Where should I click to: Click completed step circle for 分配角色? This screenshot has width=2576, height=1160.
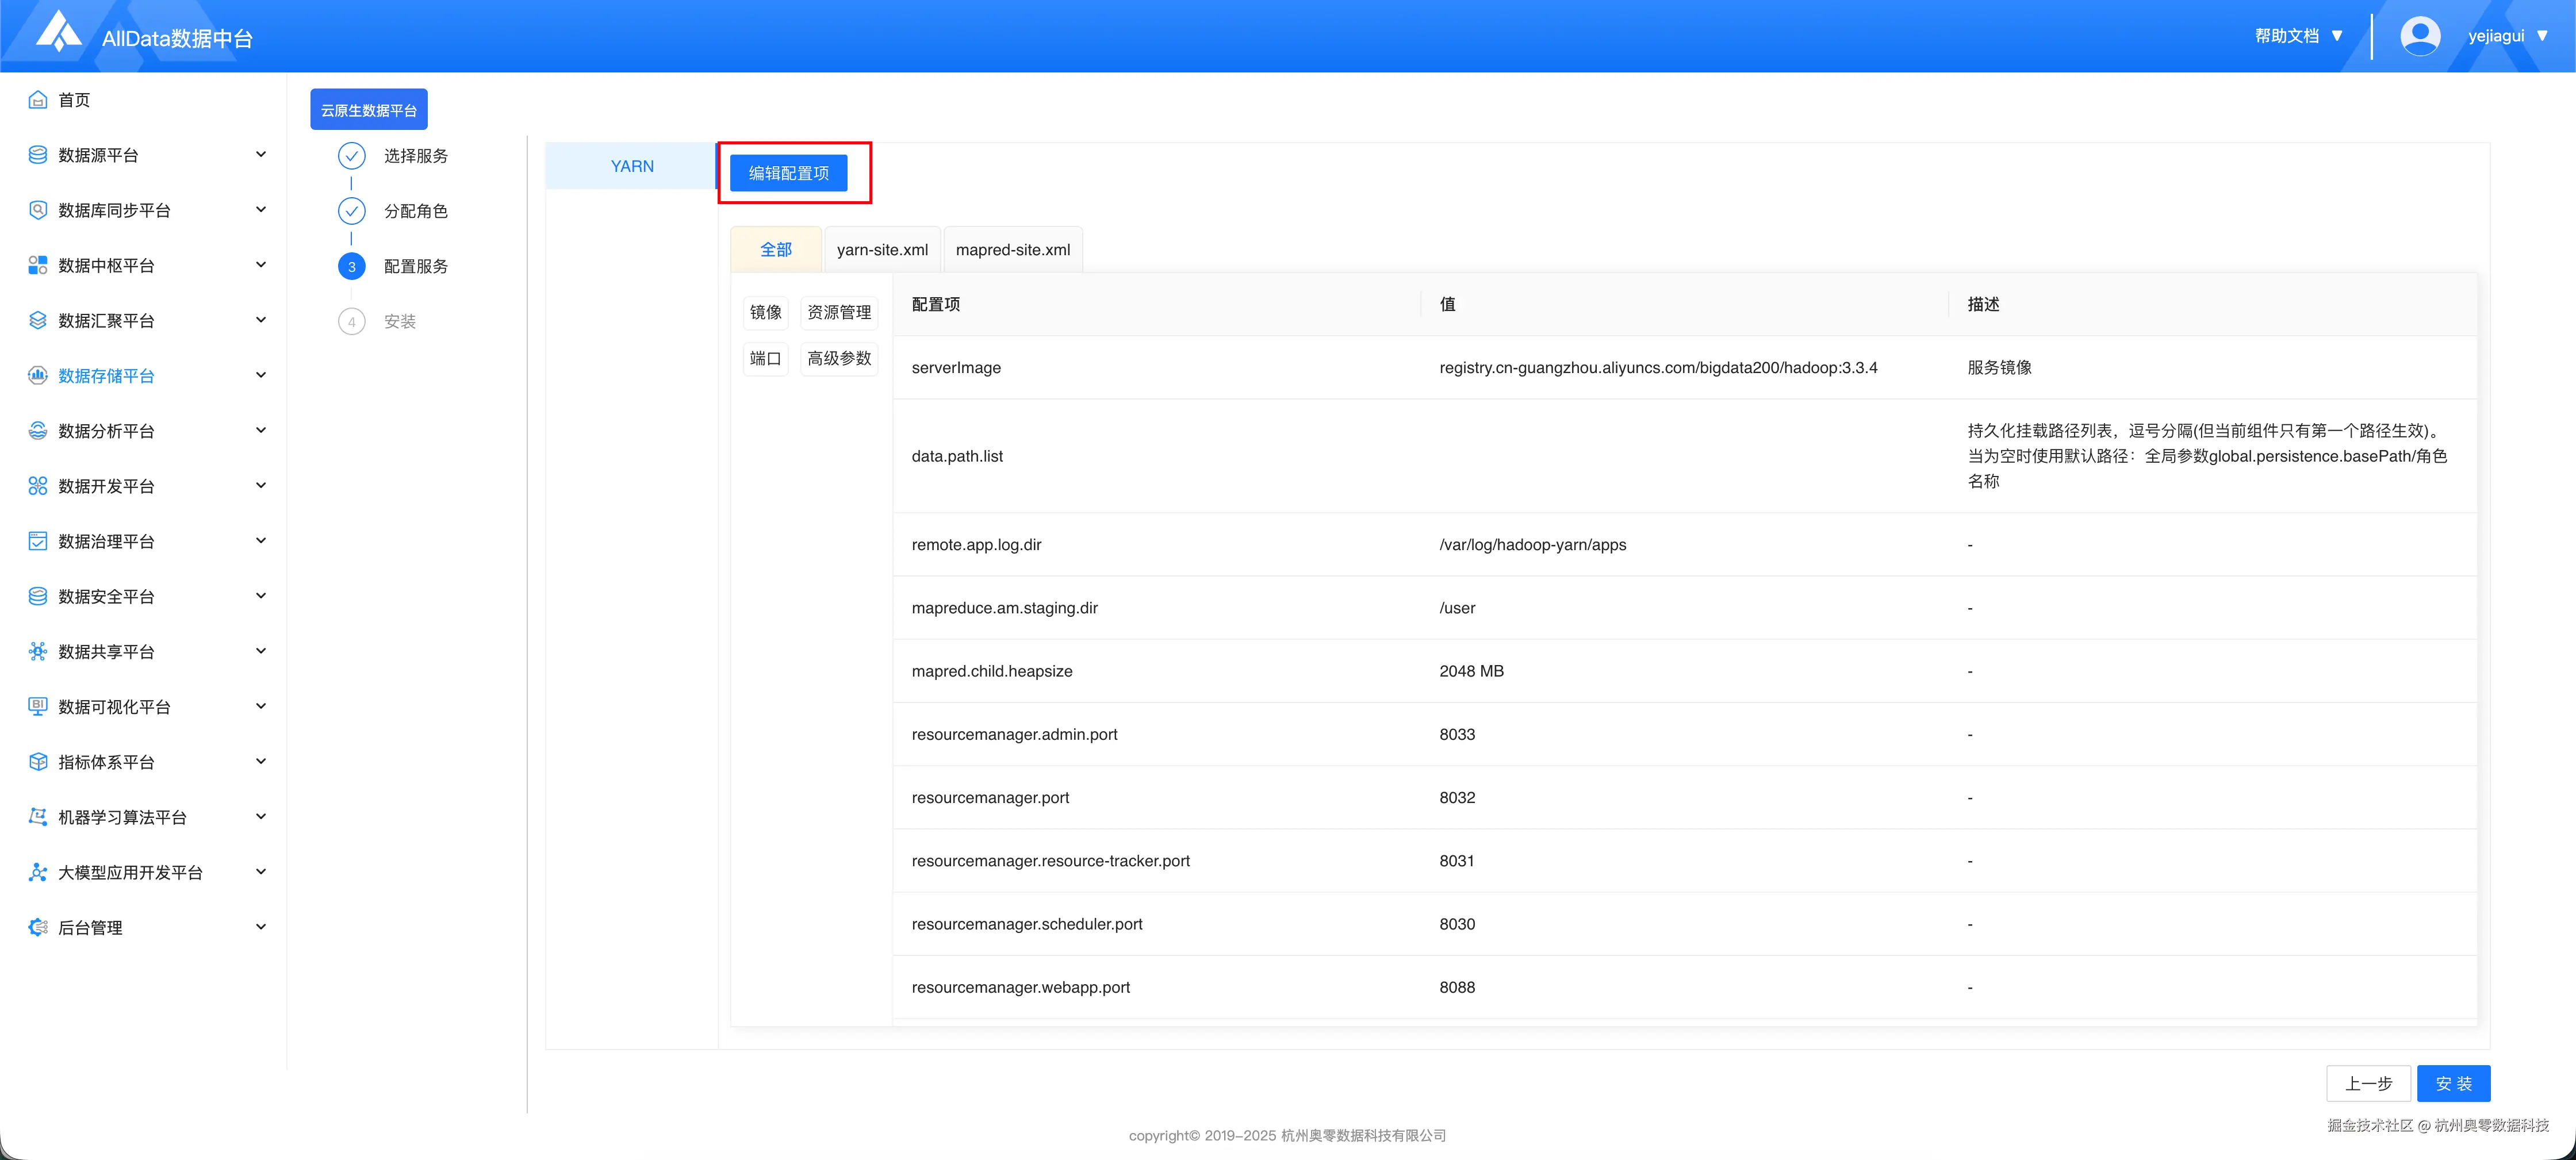[x=351, y=211]
